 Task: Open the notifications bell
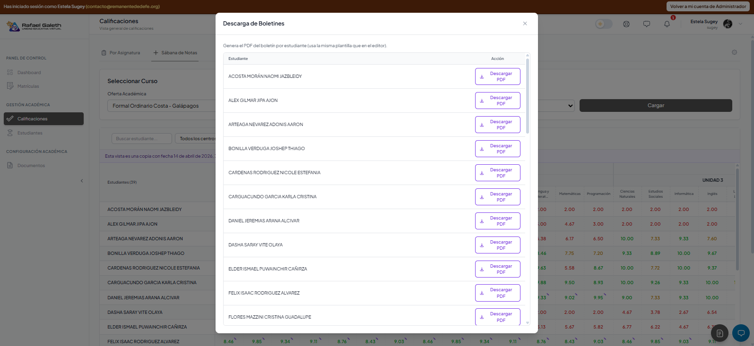pos(667,24)
